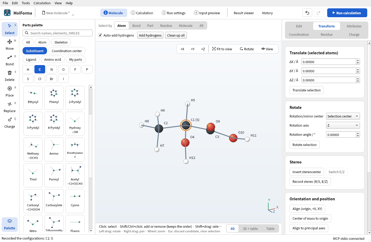The width and height of the screenshot is (371, 242).
Task: Open the Rotation/mirror center dropdown
Action: [x=343, y=116]
